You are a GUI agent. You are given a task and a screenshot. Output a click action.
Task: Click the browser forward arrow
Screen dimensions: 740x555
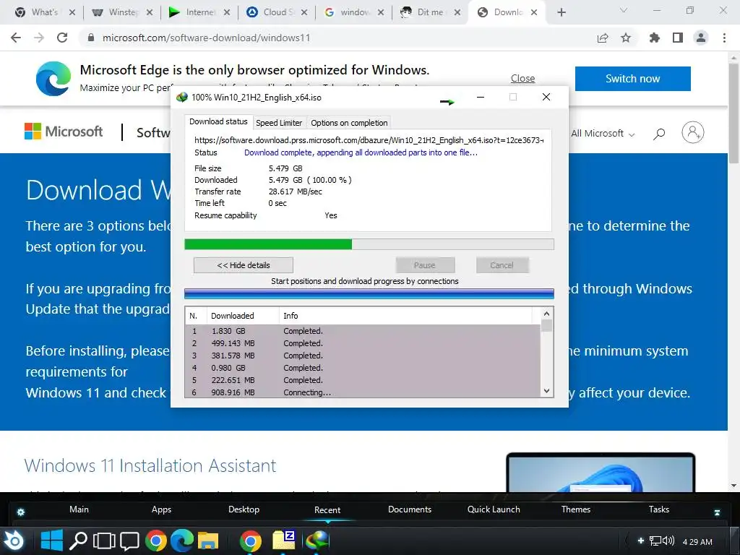coord(39,38)
